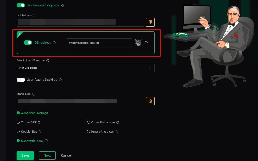Click gear icon next to Link to the offer
Image resolution: width=258 pixels, height=161 pixels.
pyautogui.click(x=150, y=22)
